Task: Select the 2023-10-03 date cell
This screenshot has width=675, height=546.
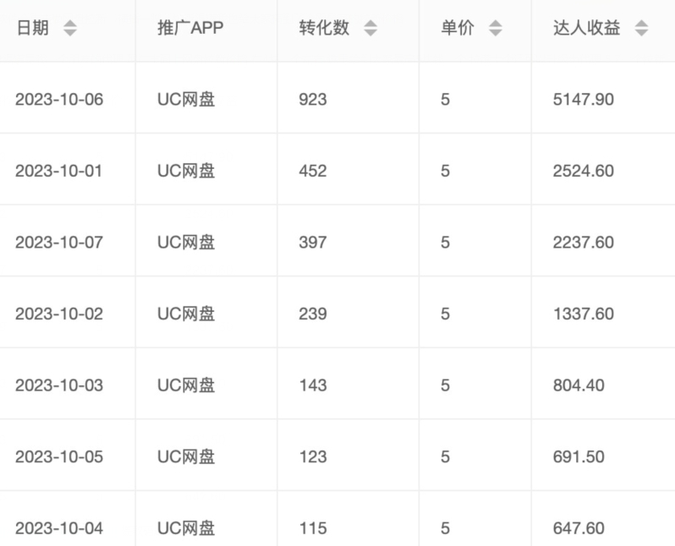Action: (59, 385)
